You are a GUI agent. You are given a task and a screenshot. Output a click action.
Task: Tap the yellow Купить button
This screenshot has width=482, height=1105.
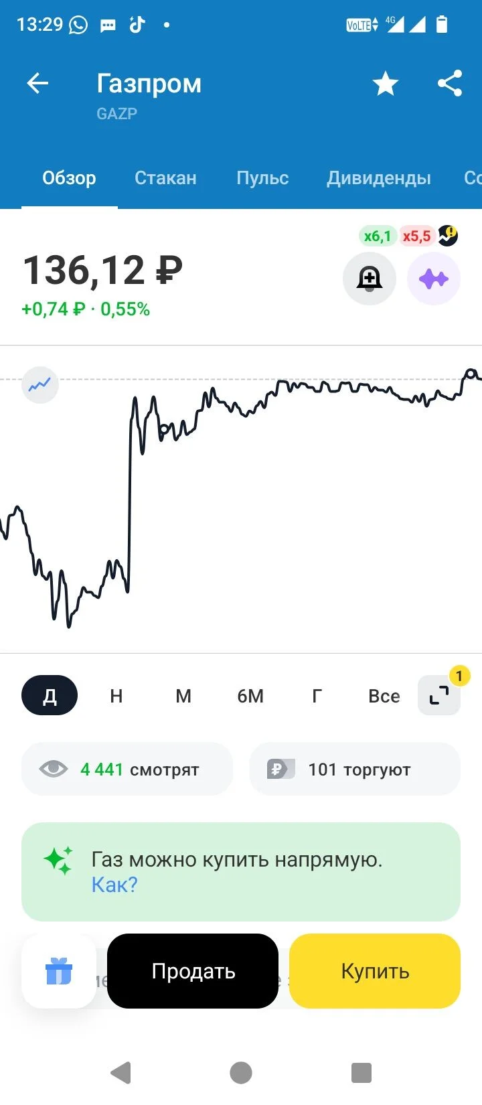tap(375, 971)
